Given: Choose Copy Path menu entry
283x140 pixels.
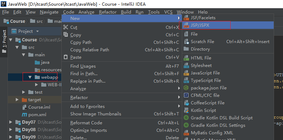Looking at the screenshot, I should [122, 42].
